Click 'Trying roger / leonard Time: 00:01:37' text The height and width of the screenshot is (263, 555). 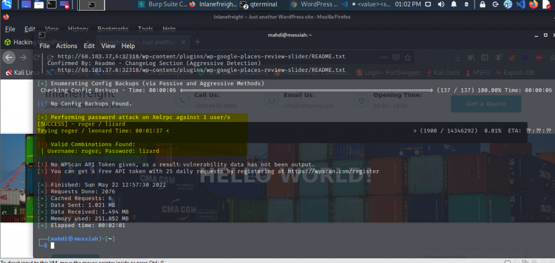(101, 131)
